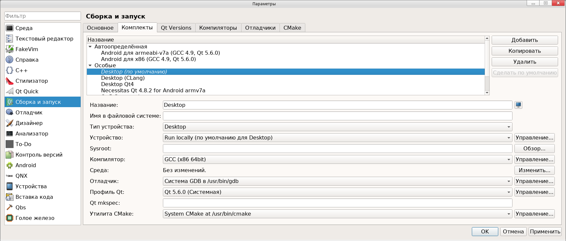This screenshot has width=566, height=241.
Task: Open the FakeVim settings icon
Action: point(10,49)
